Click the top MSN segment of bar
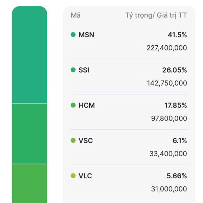The height and width of the screenshot is (203, 203). (29, 54)
